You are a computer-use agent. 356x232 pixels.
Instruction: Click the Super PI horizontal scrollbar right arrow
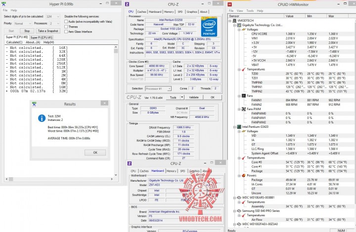coord(112,179)
